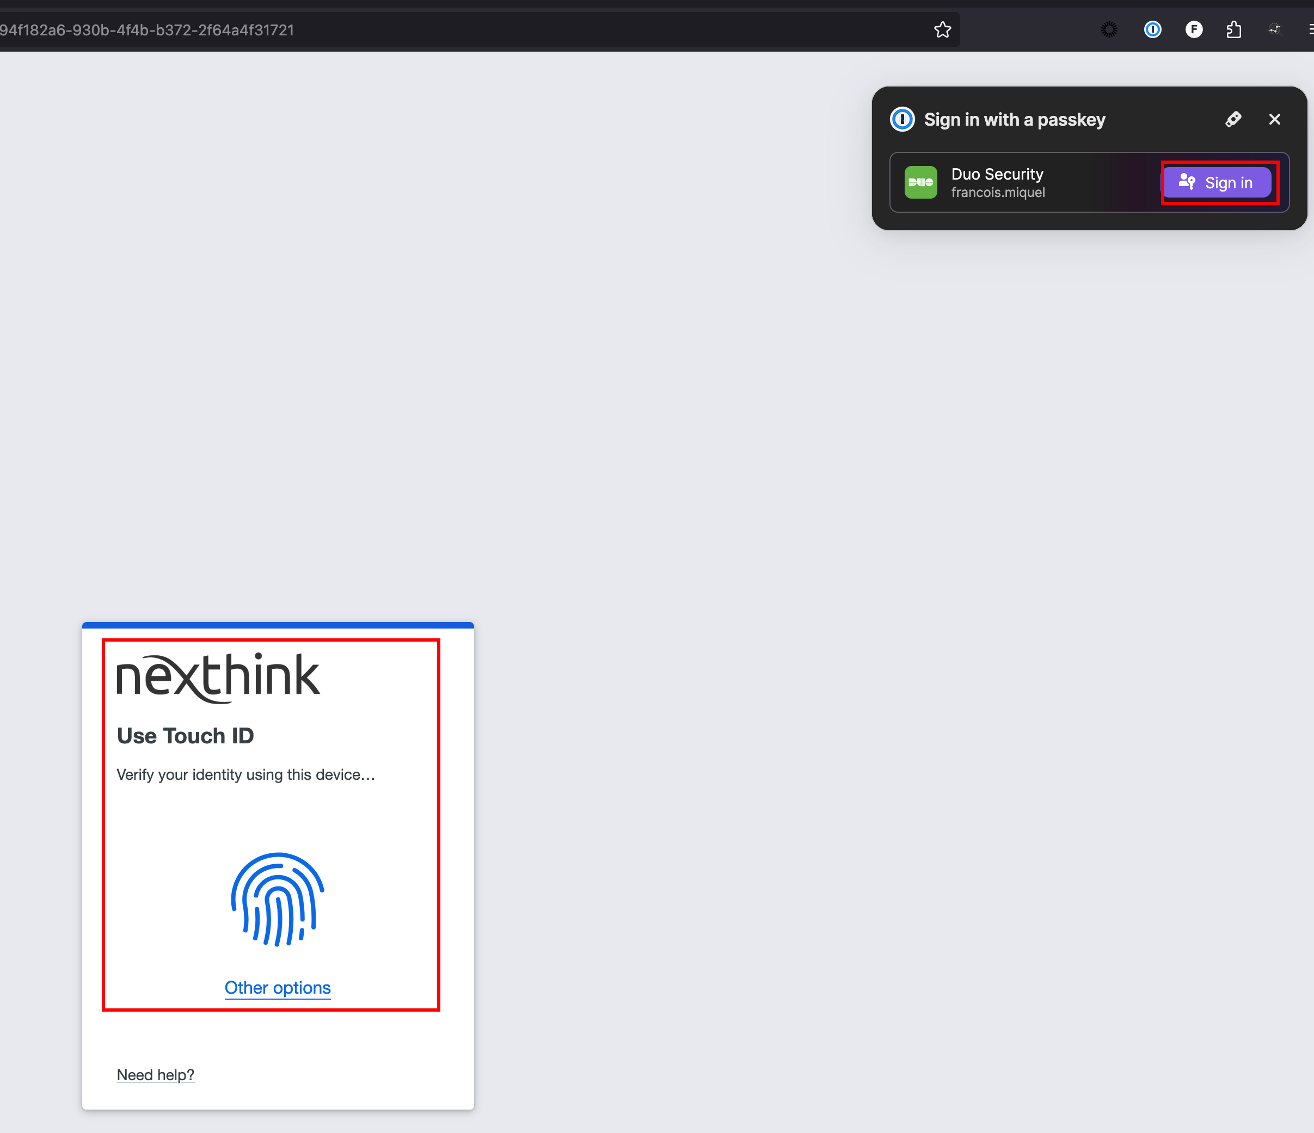Click the sunburst extension icon in toolbar

[1109, 30]
